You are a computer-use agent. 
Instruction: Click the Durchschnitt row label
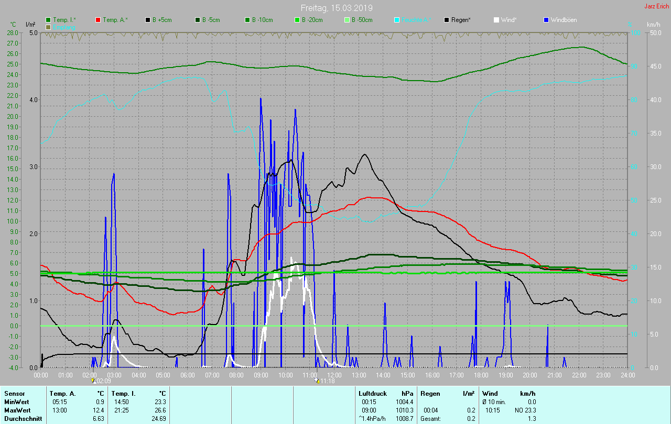click(23, 419)
